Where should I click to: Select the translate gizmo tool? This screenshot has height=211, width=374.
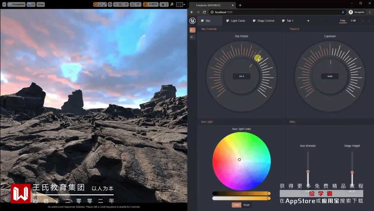click(96, 4)
